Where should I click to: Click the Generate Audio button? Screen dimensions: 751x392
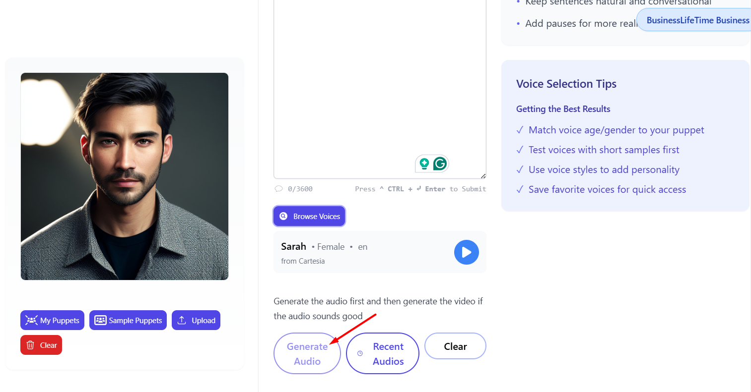click(x=307, y=353)
